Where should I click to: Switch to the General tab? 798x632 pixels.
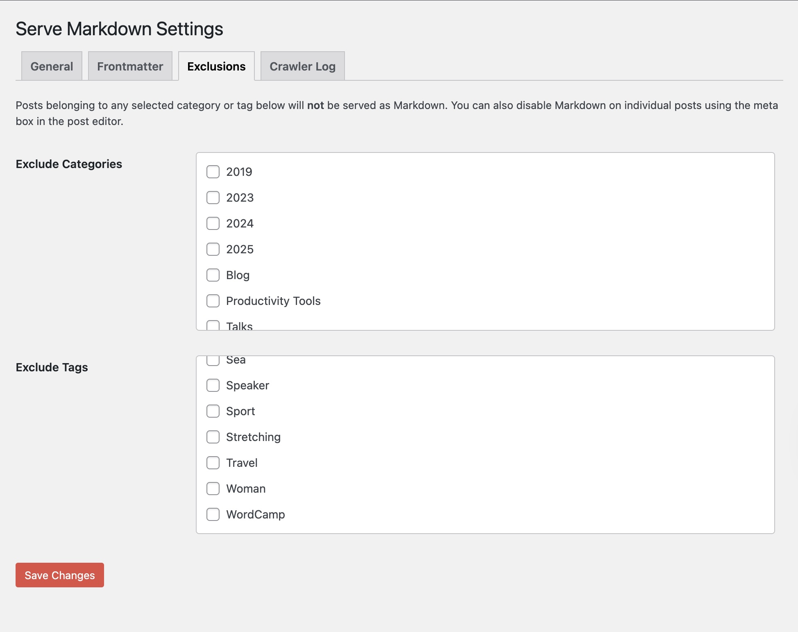(x=51, y=66)
